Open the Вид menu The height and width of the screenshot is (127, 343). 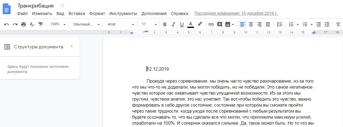pyautogui.click(x=60, y=14)
